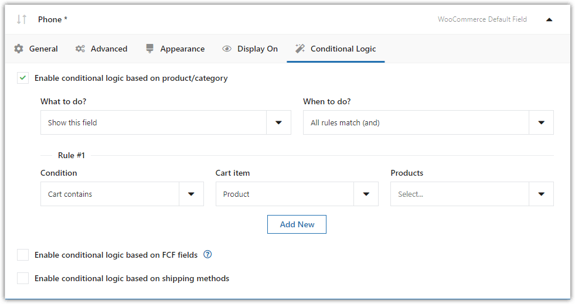Open the Cart item 'Product' dropdown
This screenshot has height=304, width=575.
coord(297,194)
